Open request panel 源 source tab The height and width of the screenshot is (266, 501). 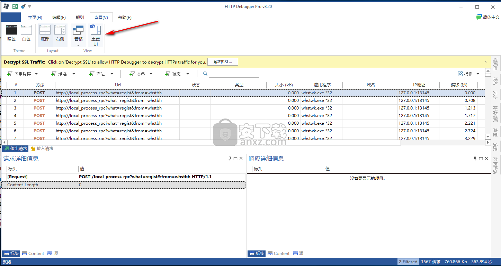pyautogui.click(x=53, y=254)
